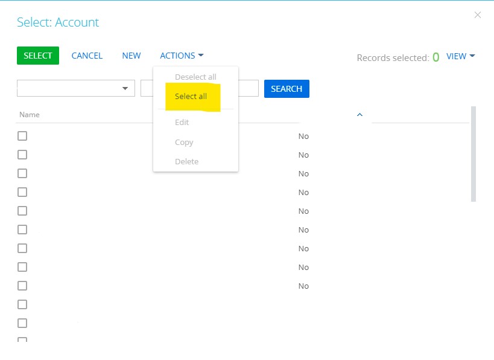Tick the first row's checkbox
This screenshot has width=494, height=360.
(22, 136)
